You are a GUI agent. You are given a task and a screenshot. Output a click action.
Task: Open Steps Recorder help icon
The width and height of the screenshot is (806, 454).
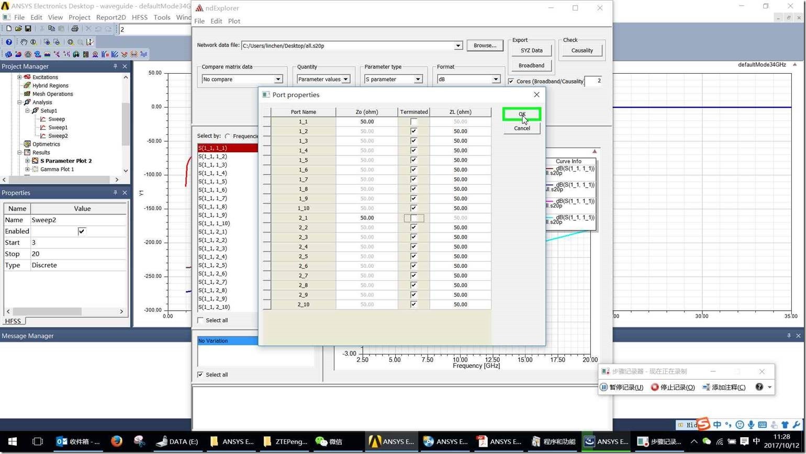(759, 387)
